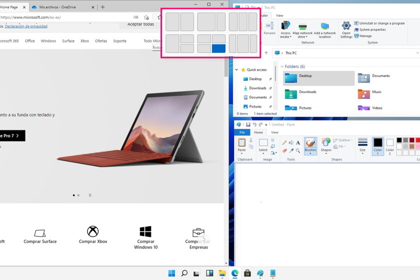Open Downloads folder in Explorer Folders group
This screenshot has width=420, height=280.
(318, 94)
